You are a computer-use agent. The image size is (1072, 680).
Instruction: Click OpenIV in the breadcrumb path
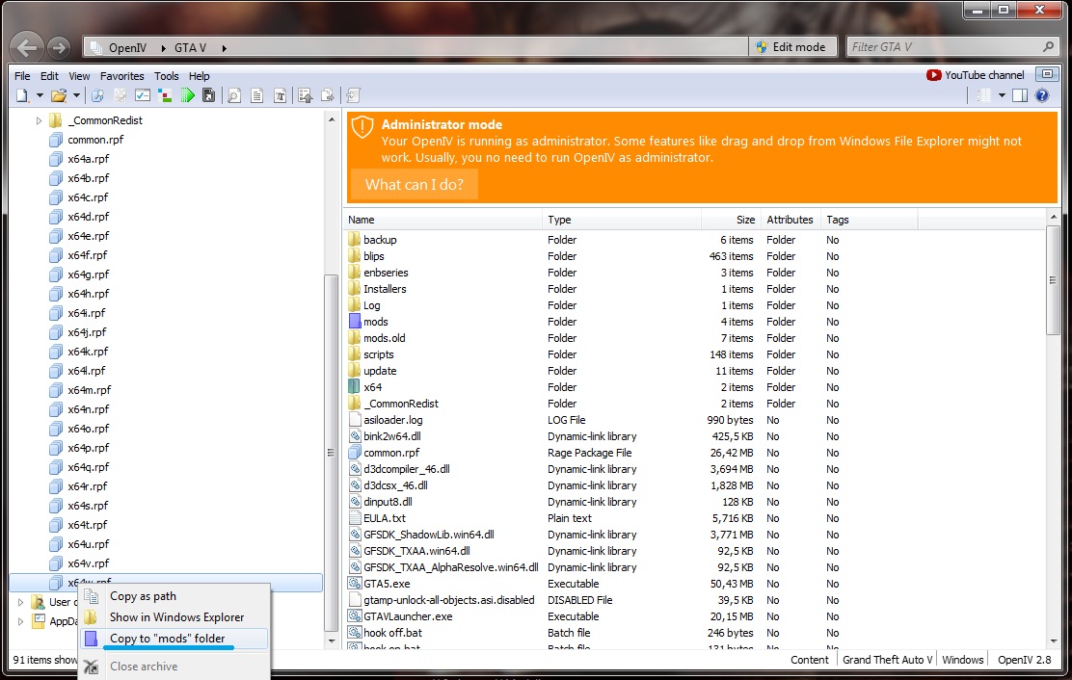coord(127,48)
